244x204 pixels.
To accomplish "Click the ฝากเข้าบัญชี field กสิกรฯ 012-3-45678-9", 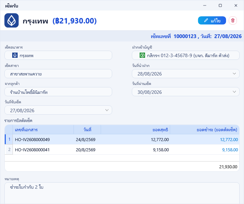I will [x=186, y=55].
